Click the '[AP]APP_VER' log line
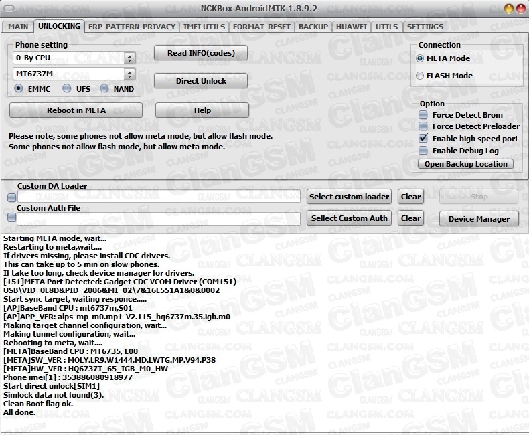Screen dimensions: 529x435 pyautogui.click(x=117, y=317)
